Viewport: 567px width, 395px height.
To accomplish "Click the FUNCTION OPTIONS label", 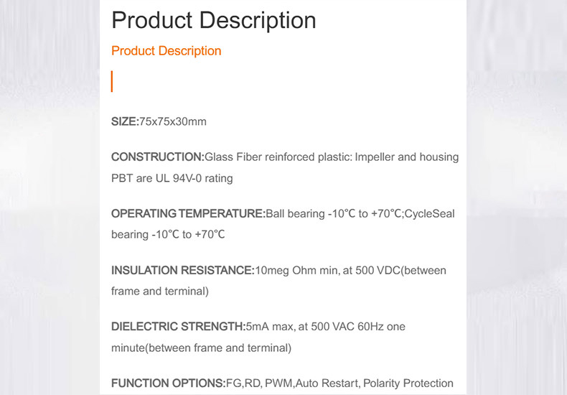I will [168, 384].
